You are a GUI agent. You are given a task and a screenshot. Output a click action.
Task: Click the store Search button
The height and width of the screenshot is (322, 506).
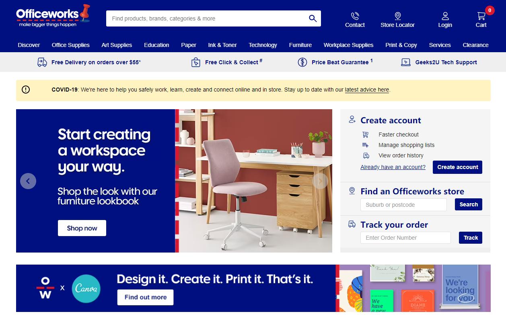(469, 204)
